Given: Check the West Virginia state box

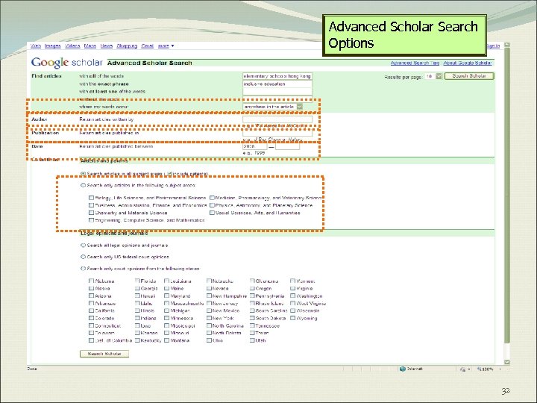Looking at the screenshot, I should [x=293, y=303].
